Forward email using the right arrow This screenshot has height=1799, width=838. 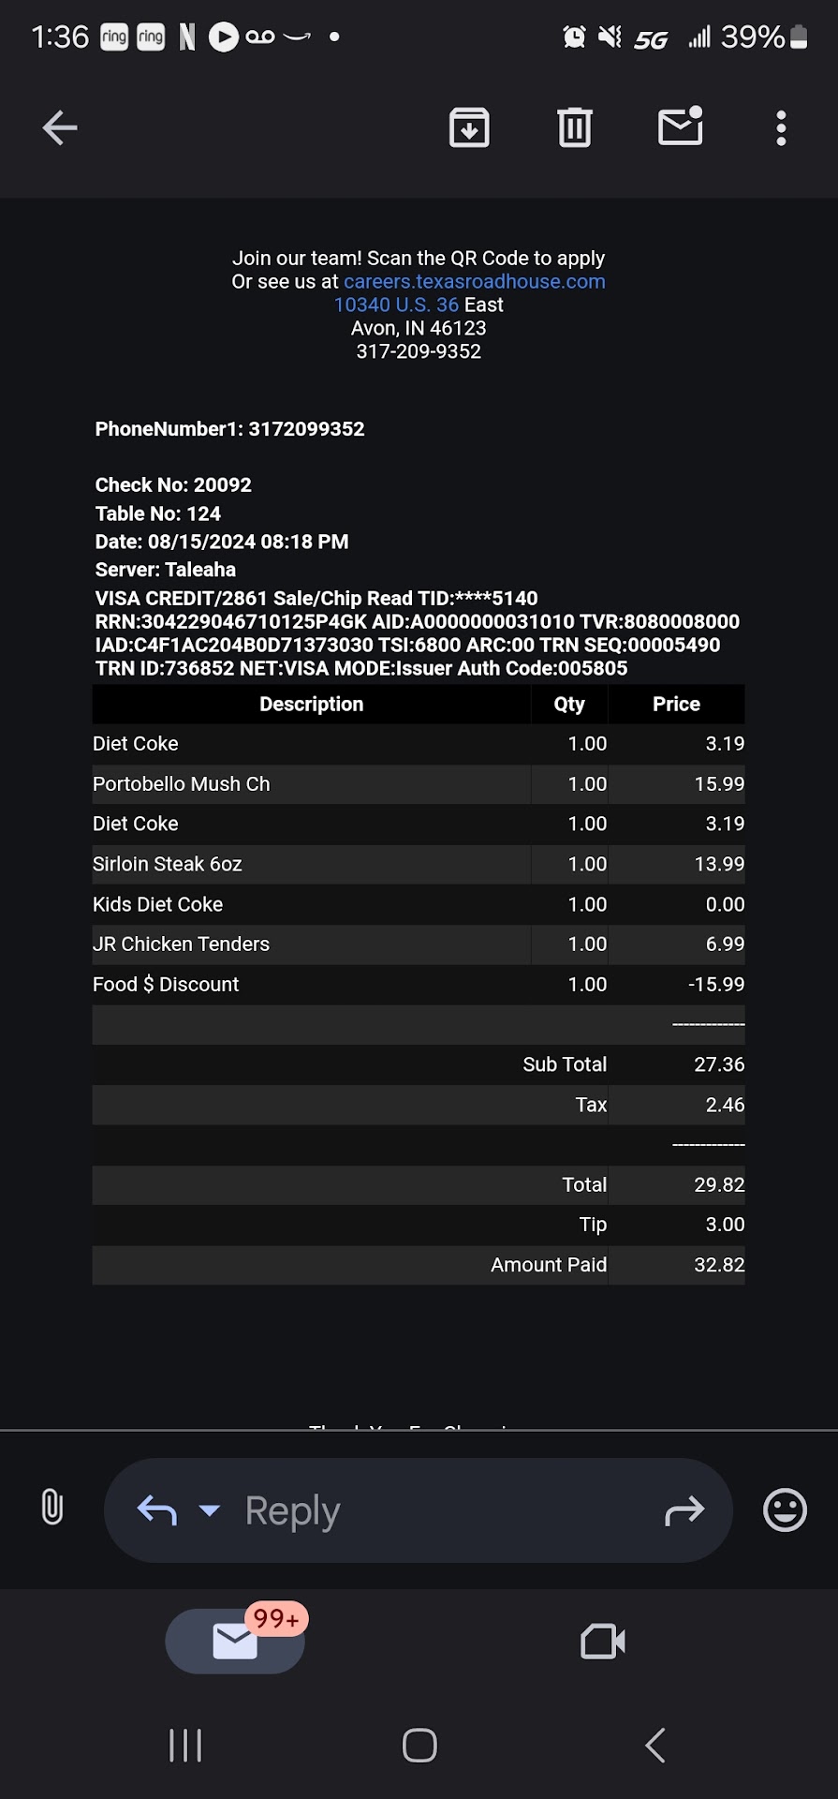[684, 1509]
